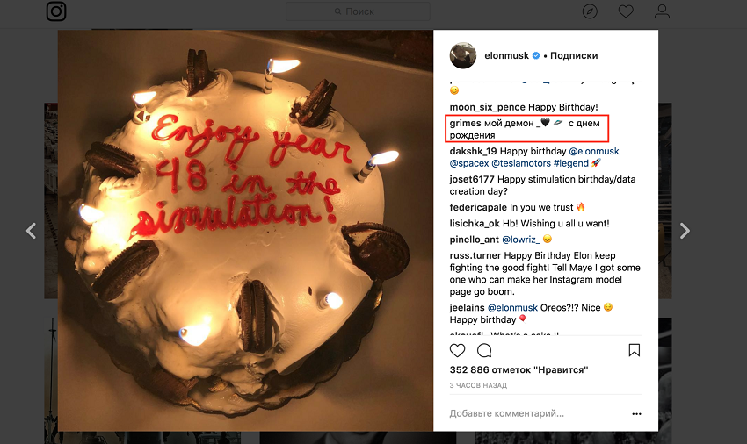The width and height of the screenshot is (747, 444).
Task: Click the comment bubble icon
Action: (484, 350)
